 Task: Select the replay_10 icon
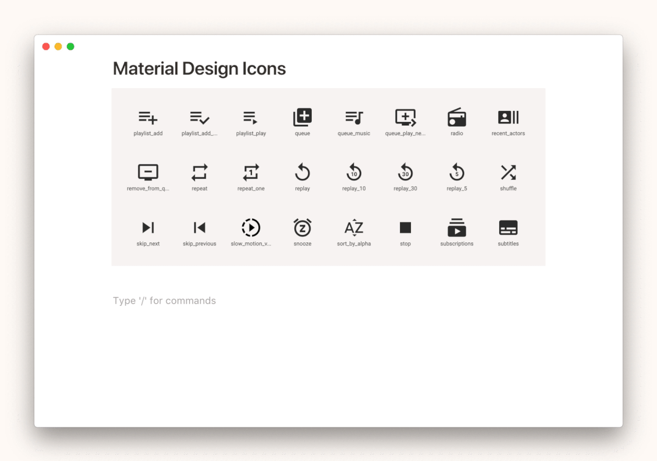click(354, 172)
